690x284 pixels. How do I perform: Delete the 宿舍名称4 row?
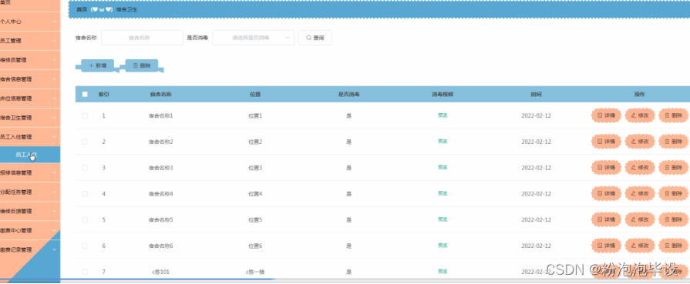pos(673,193)
